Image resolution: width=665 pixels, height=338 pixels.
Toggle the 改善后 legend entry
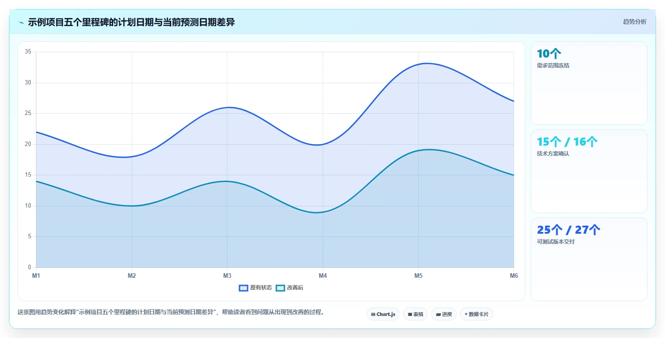point(289,288)
